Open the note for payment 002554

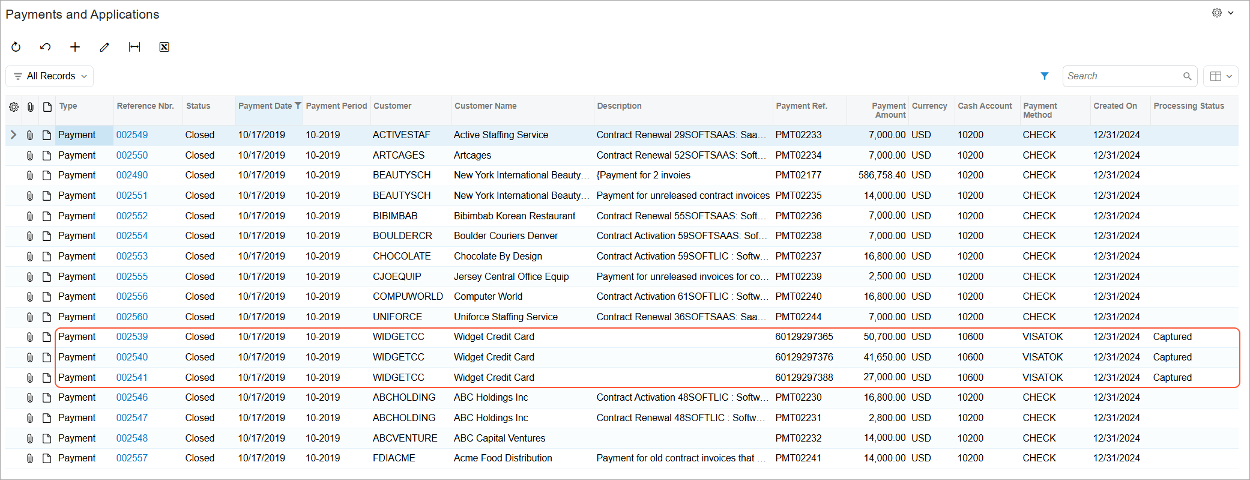tap(47, 236)
